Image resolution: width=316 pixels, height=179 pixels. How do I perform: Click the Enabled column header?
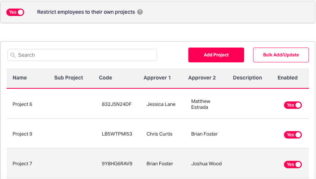[x=288, y=78]
